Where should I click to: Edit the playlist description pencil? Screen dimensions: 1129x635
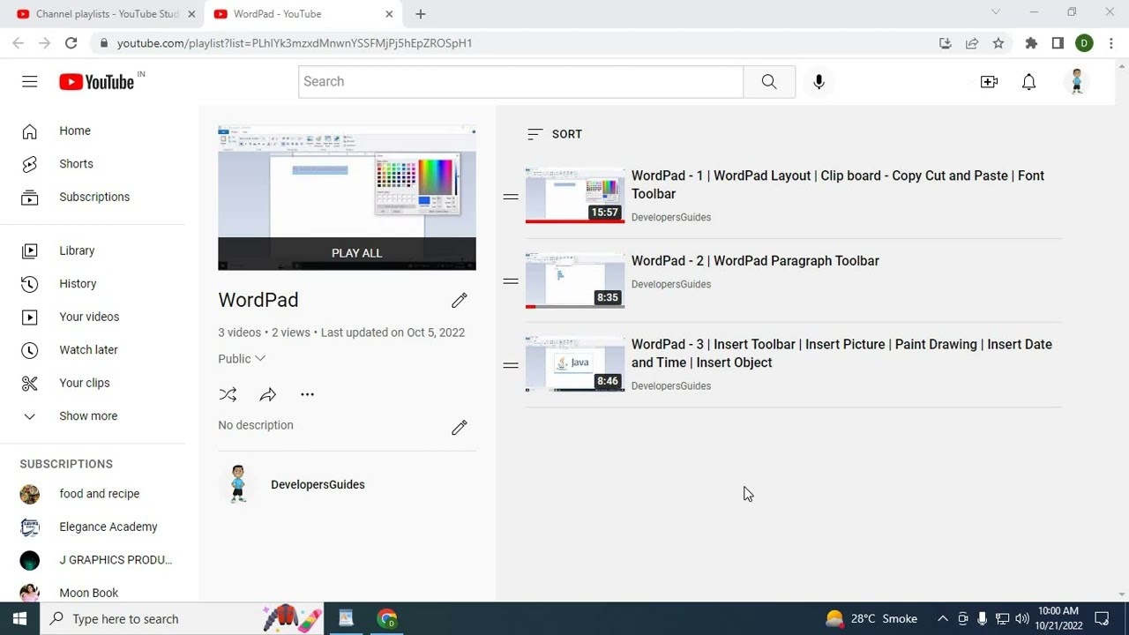coord(460,428)
